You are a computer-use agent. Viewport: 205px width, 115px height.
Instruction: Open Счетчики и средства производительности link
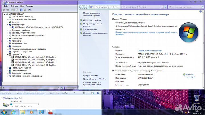click(x=92, y=83)
